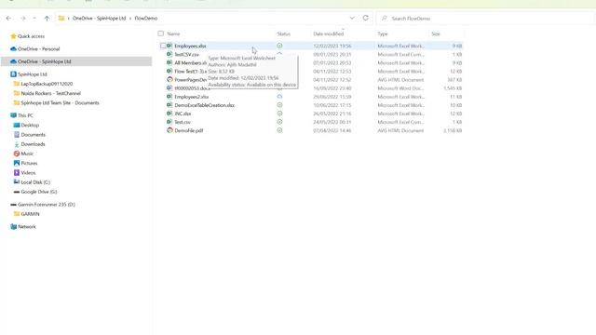
Task: Open the SpinHope Ltd sidebar node
Action: pos(33,74)
